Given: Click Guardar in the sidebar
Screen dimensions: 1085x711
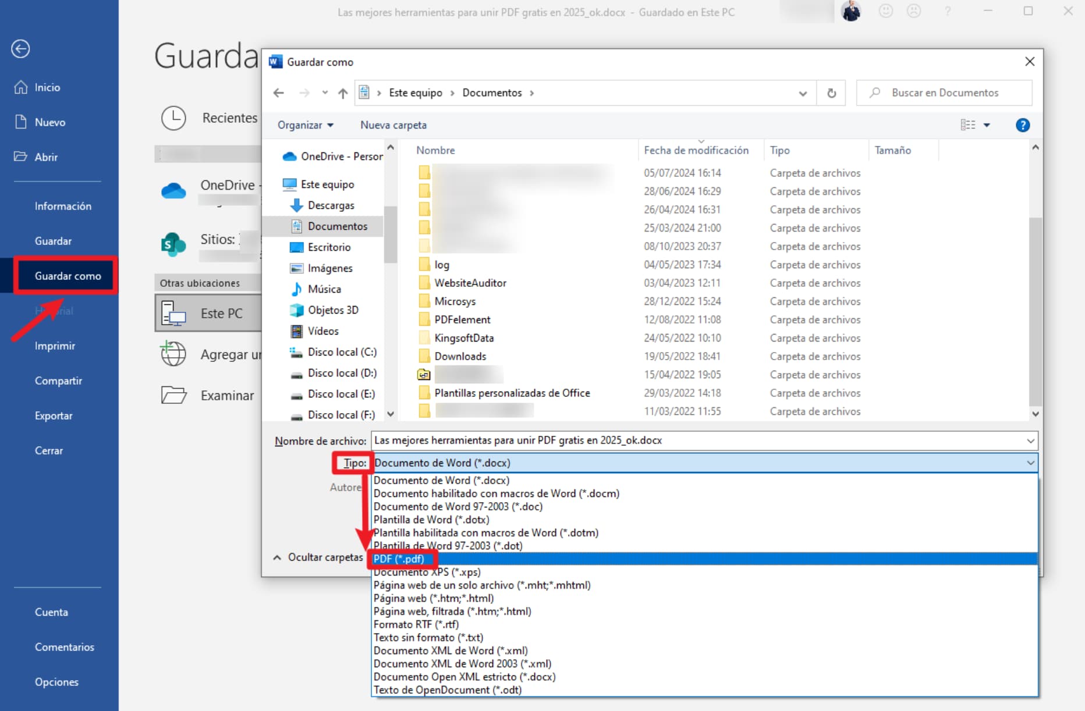Looking at the screenshot, I should point(53,241).
